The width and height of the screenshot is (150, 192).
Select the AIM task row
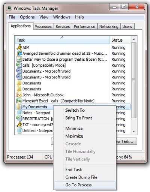[73, 47]
